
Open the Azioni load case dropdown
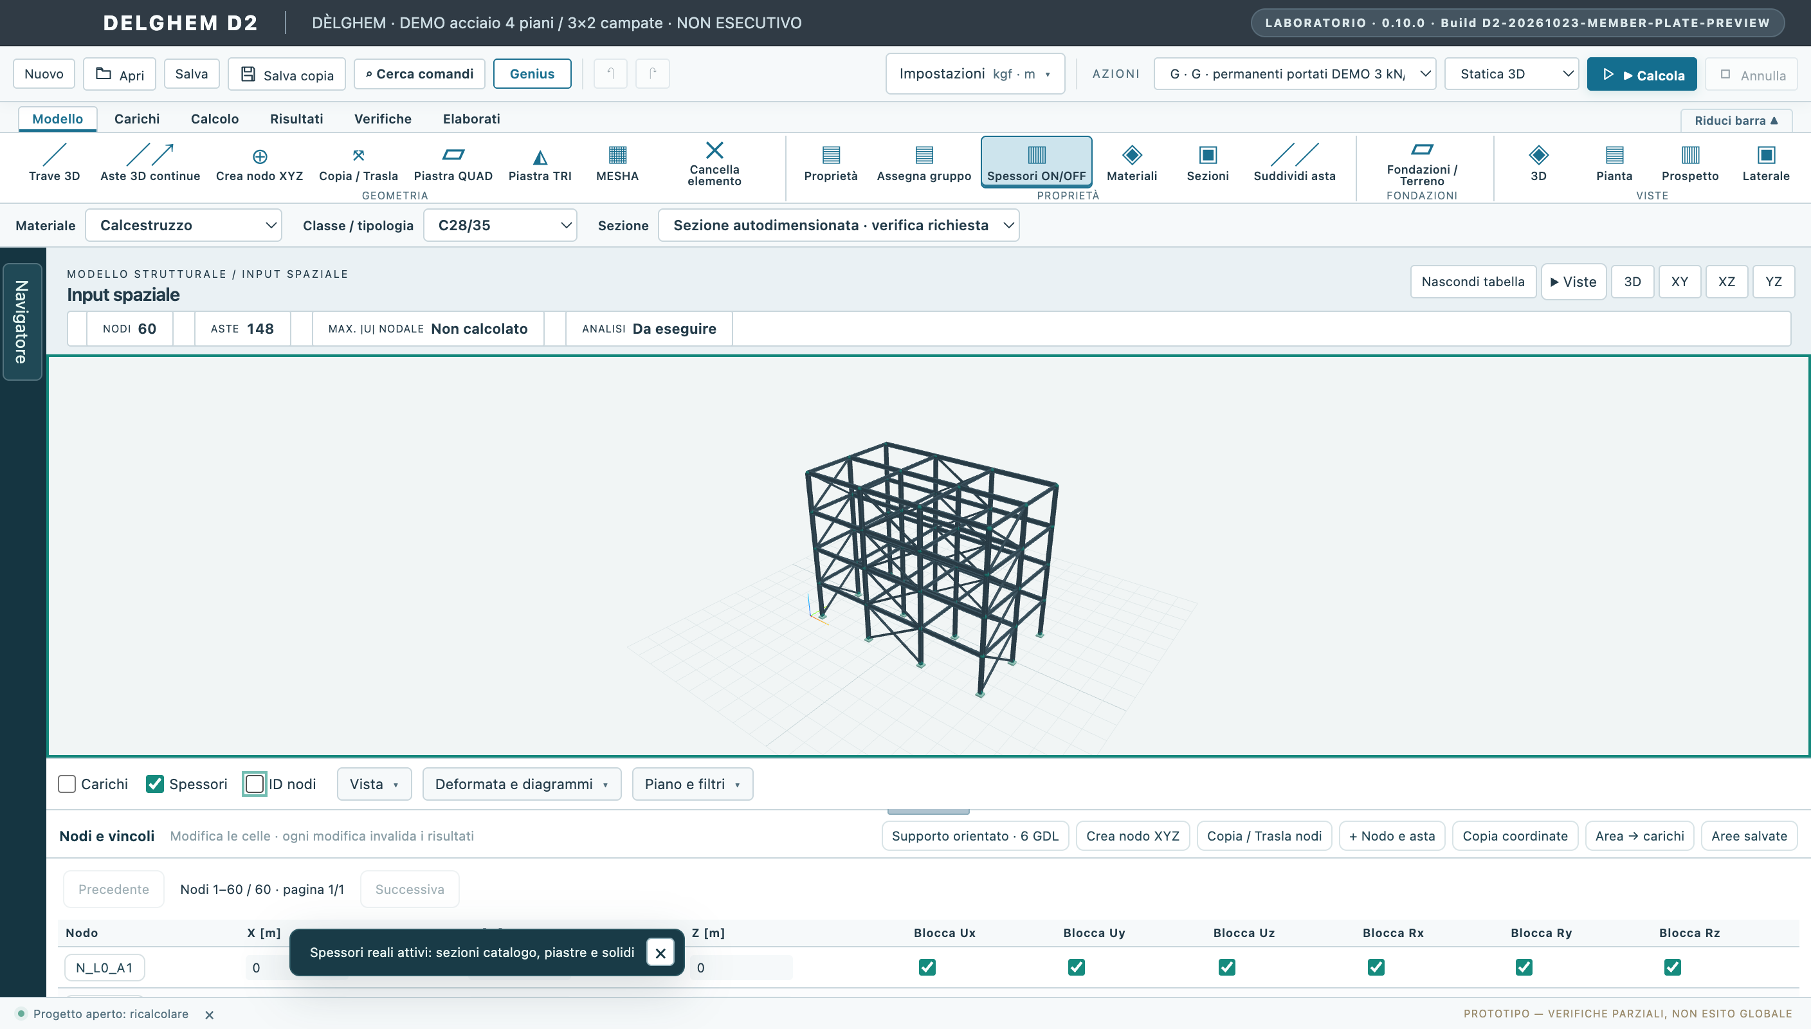click(1295, 73)
